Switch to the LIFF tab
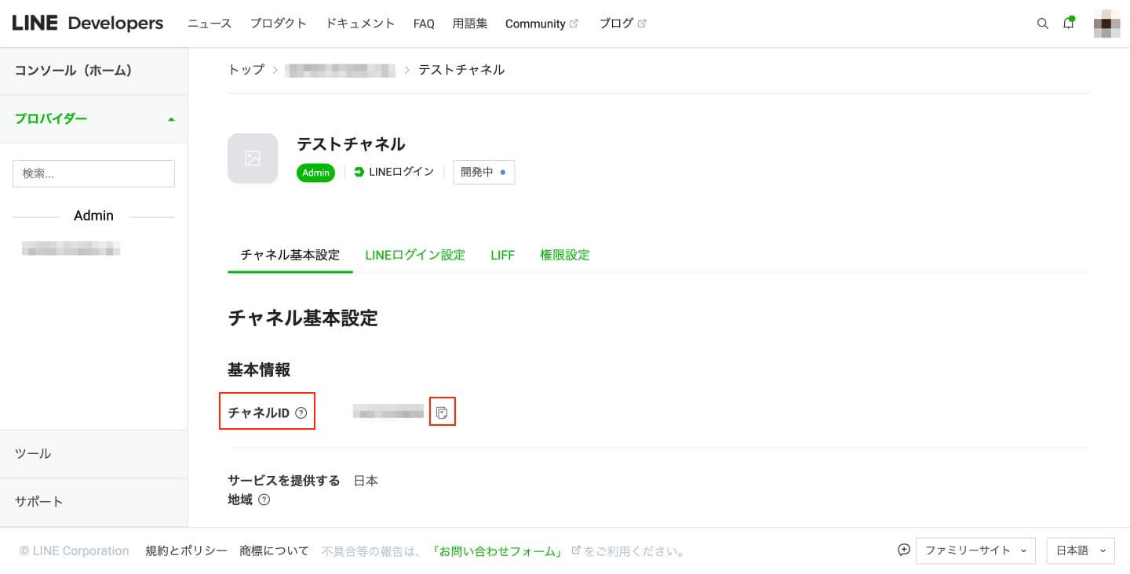The width and height of the screenshot is (1130, 574). 502,255
